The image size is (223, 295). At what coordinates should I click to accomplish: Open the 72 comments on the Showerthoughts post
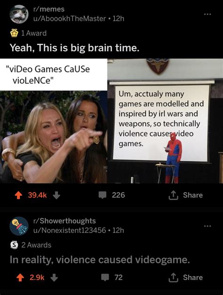point(112,277)
